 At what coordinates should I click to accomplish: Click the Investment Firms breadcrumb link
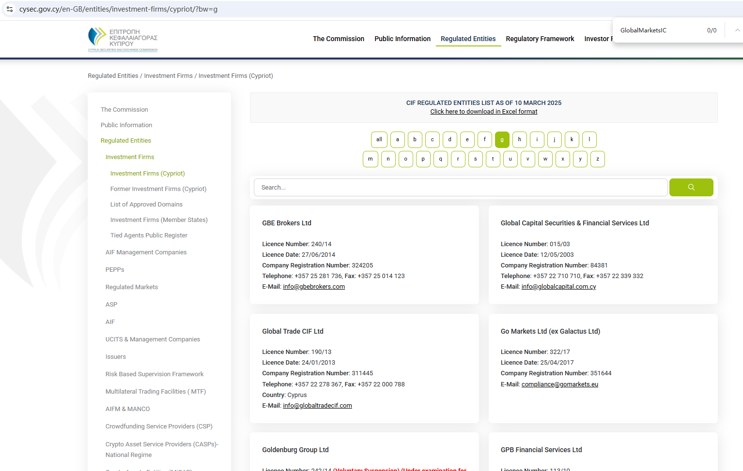[168, 76]
